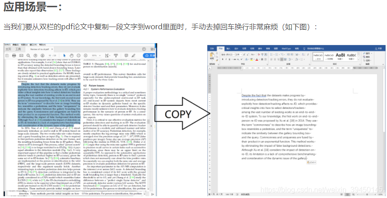Click the highlighter pen icon in PDF reader
The image size is (387, 198).
133,55
